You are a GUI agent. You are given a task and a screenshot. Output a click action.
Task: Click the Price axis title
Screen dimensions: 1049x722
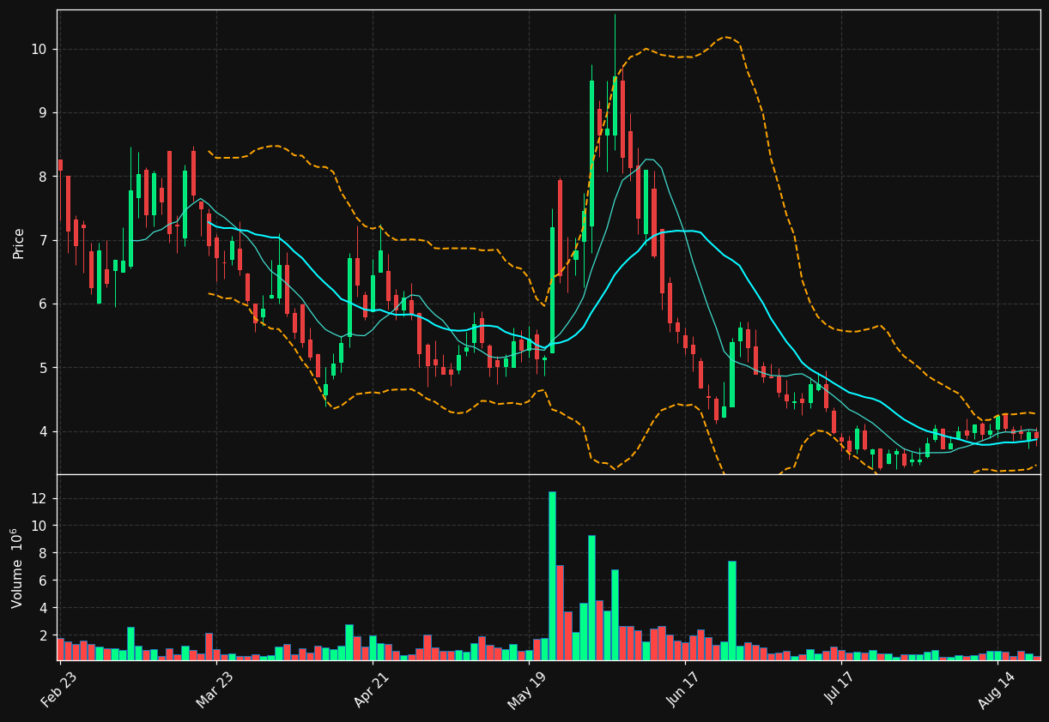click(18, 243)
